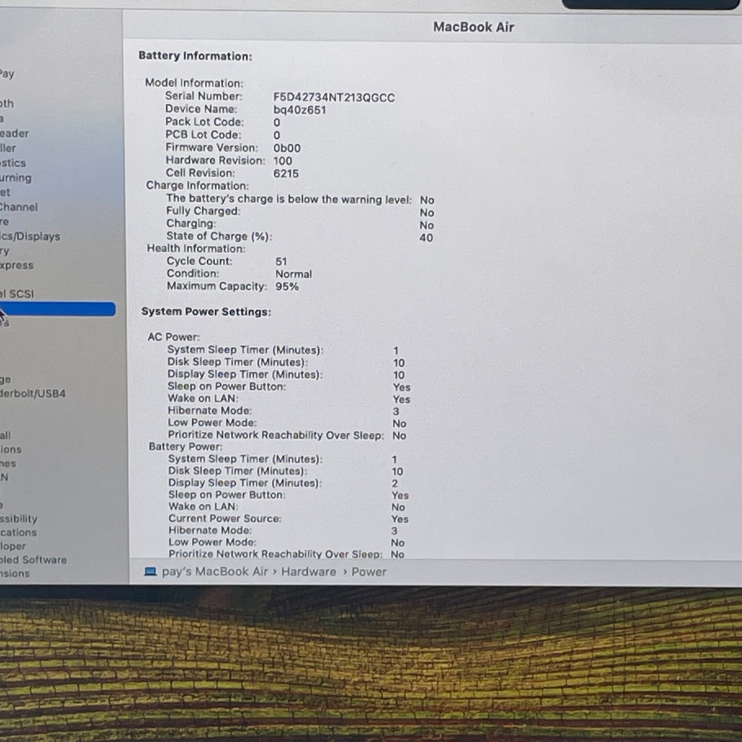
Task: Open the Fibre Channel sidebar entry
Action: [18, 207]
